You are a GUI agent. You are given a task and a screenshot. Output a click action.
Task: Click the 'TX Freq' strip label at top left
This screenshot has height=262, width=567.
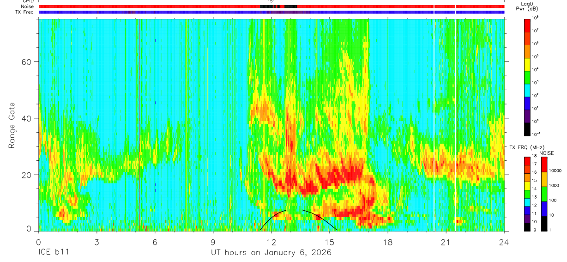click(25, 12)
